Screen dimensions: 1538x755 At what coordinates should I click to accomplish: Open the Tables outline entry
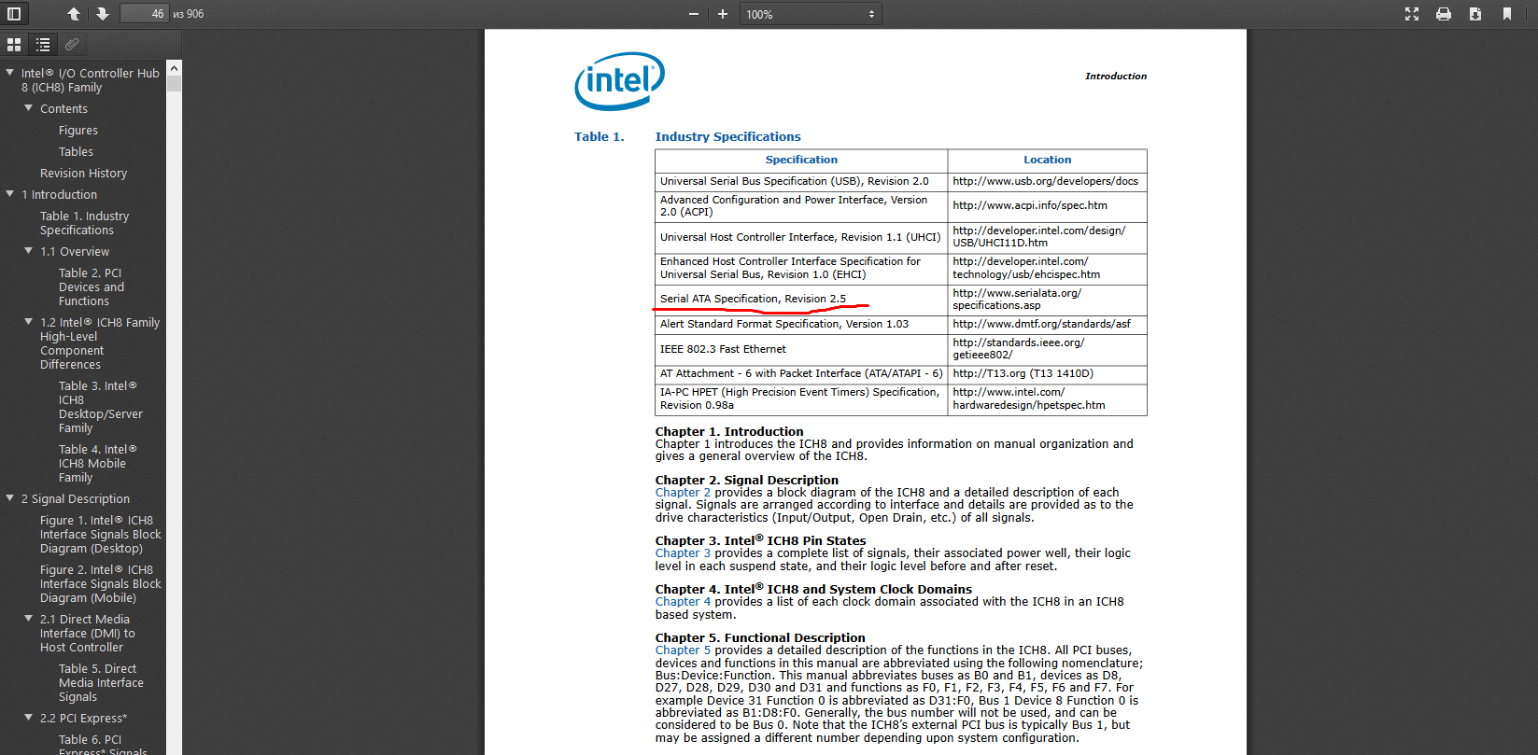76,152
